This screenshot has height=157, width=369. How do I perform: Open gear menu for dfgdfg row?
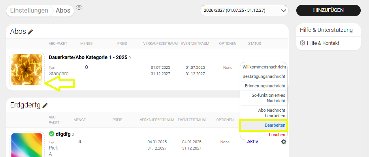pos(284,142)
